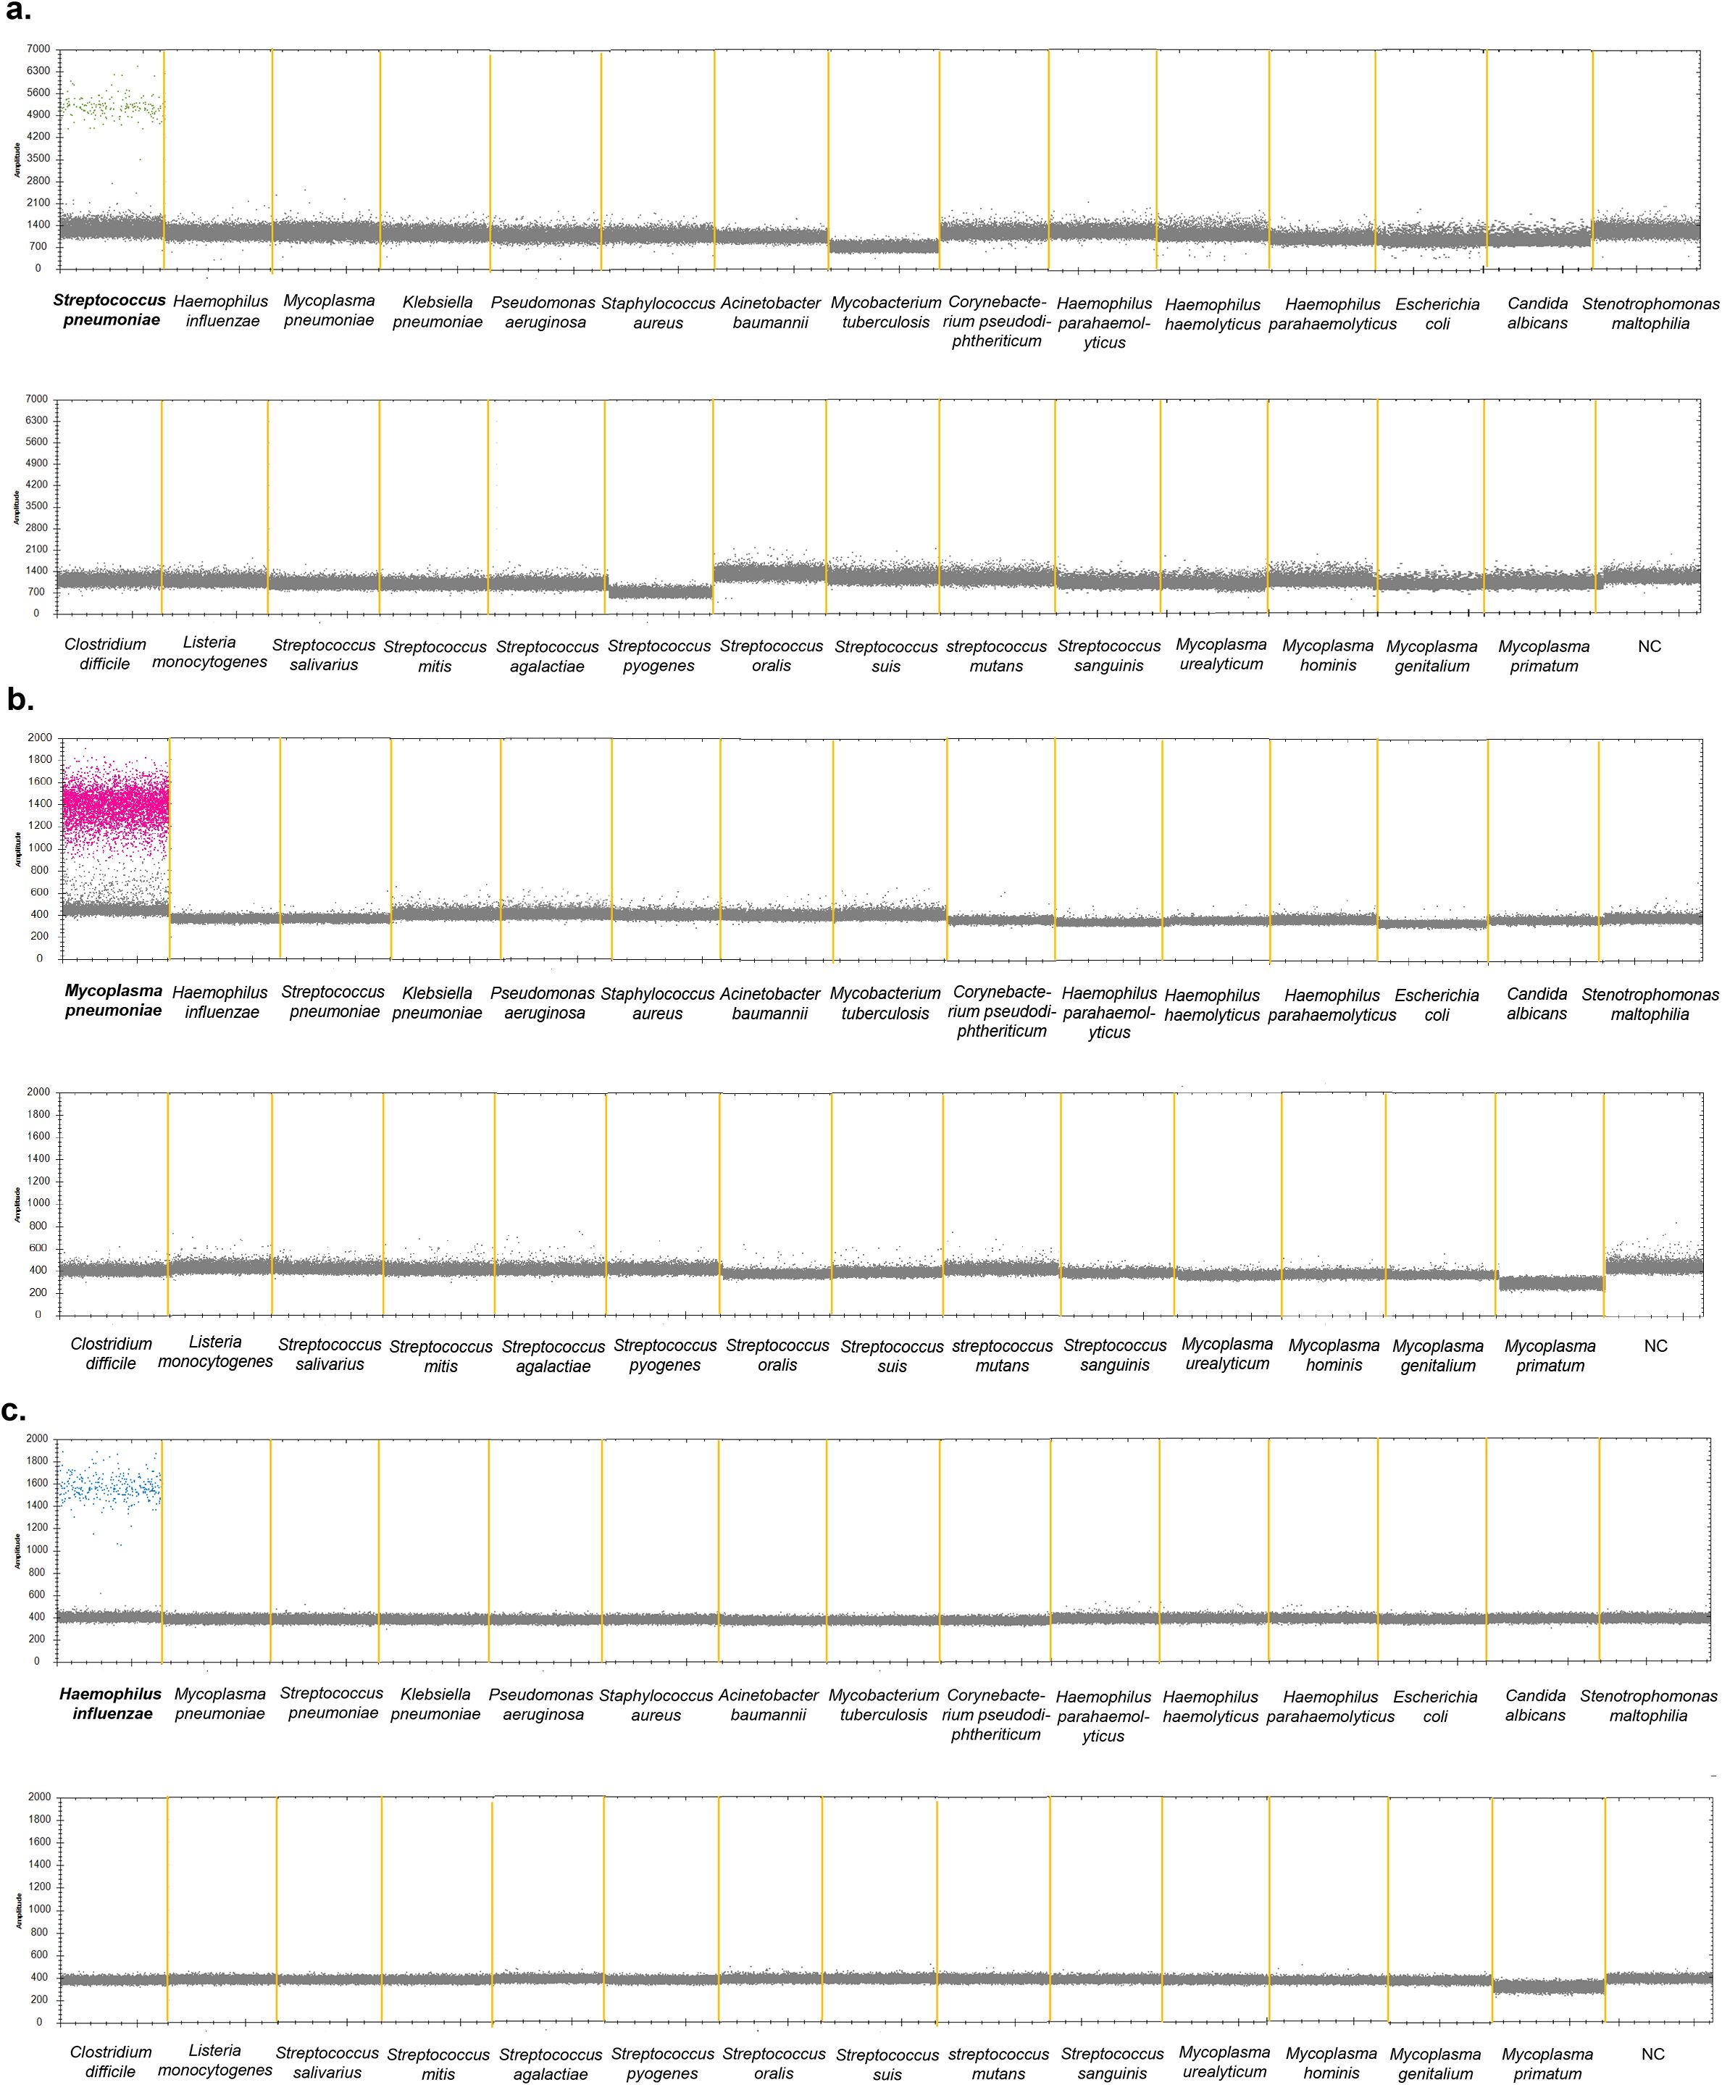The width and height of the screenshot is (1722, 2085).
Task: Click "Clostridium difficile" label in panel a
Action: pos(104,653)
